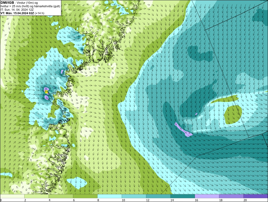268x202 pixels.
Task: Click the 4–6 m/s legend color swatch
Action: pos(61,196)
